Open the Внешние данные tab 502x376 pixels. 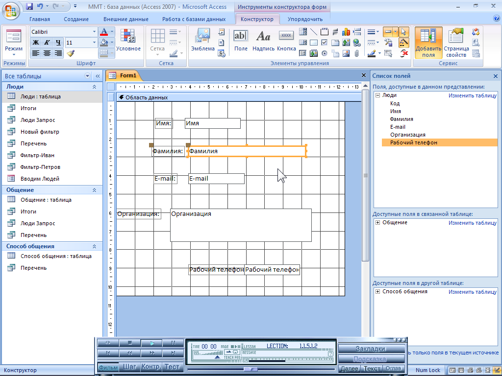coord(126,19)
